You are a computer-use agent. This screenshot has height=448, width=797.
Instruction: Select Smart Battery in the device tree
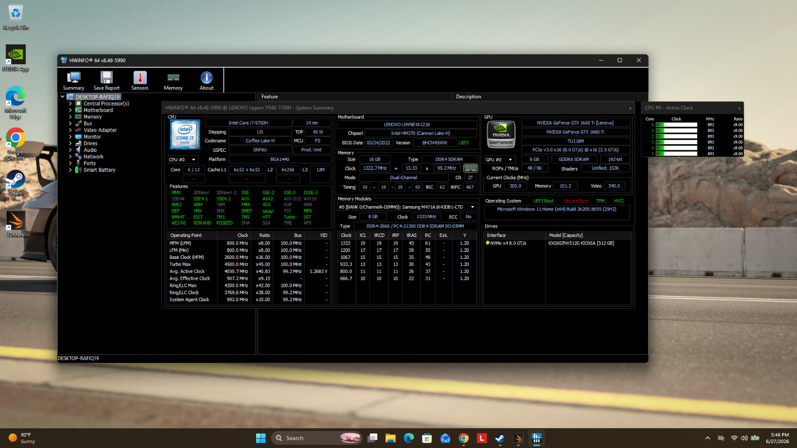[x=100, y=170]
